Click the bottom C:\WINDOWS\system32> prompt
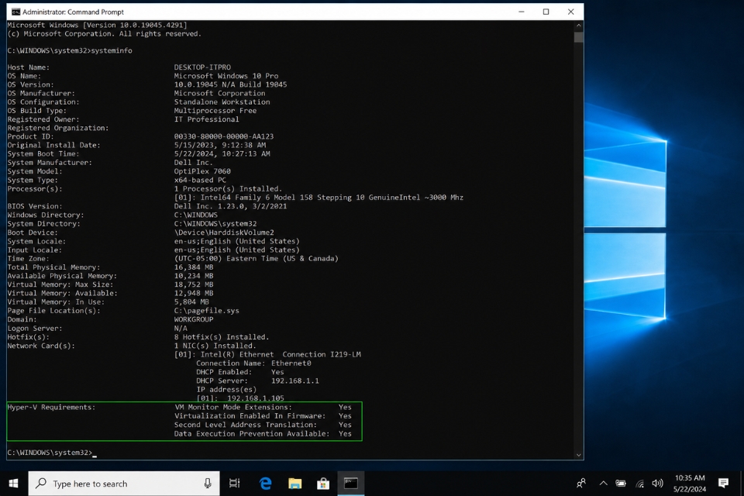 50,453
